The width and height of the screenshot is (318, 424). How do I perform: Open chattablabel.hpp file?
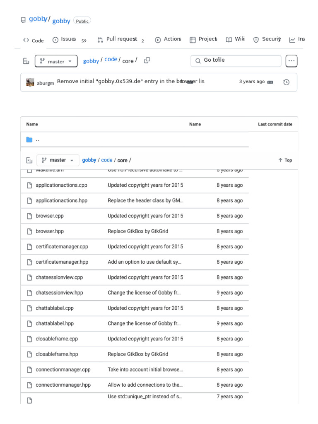point(55,323)
